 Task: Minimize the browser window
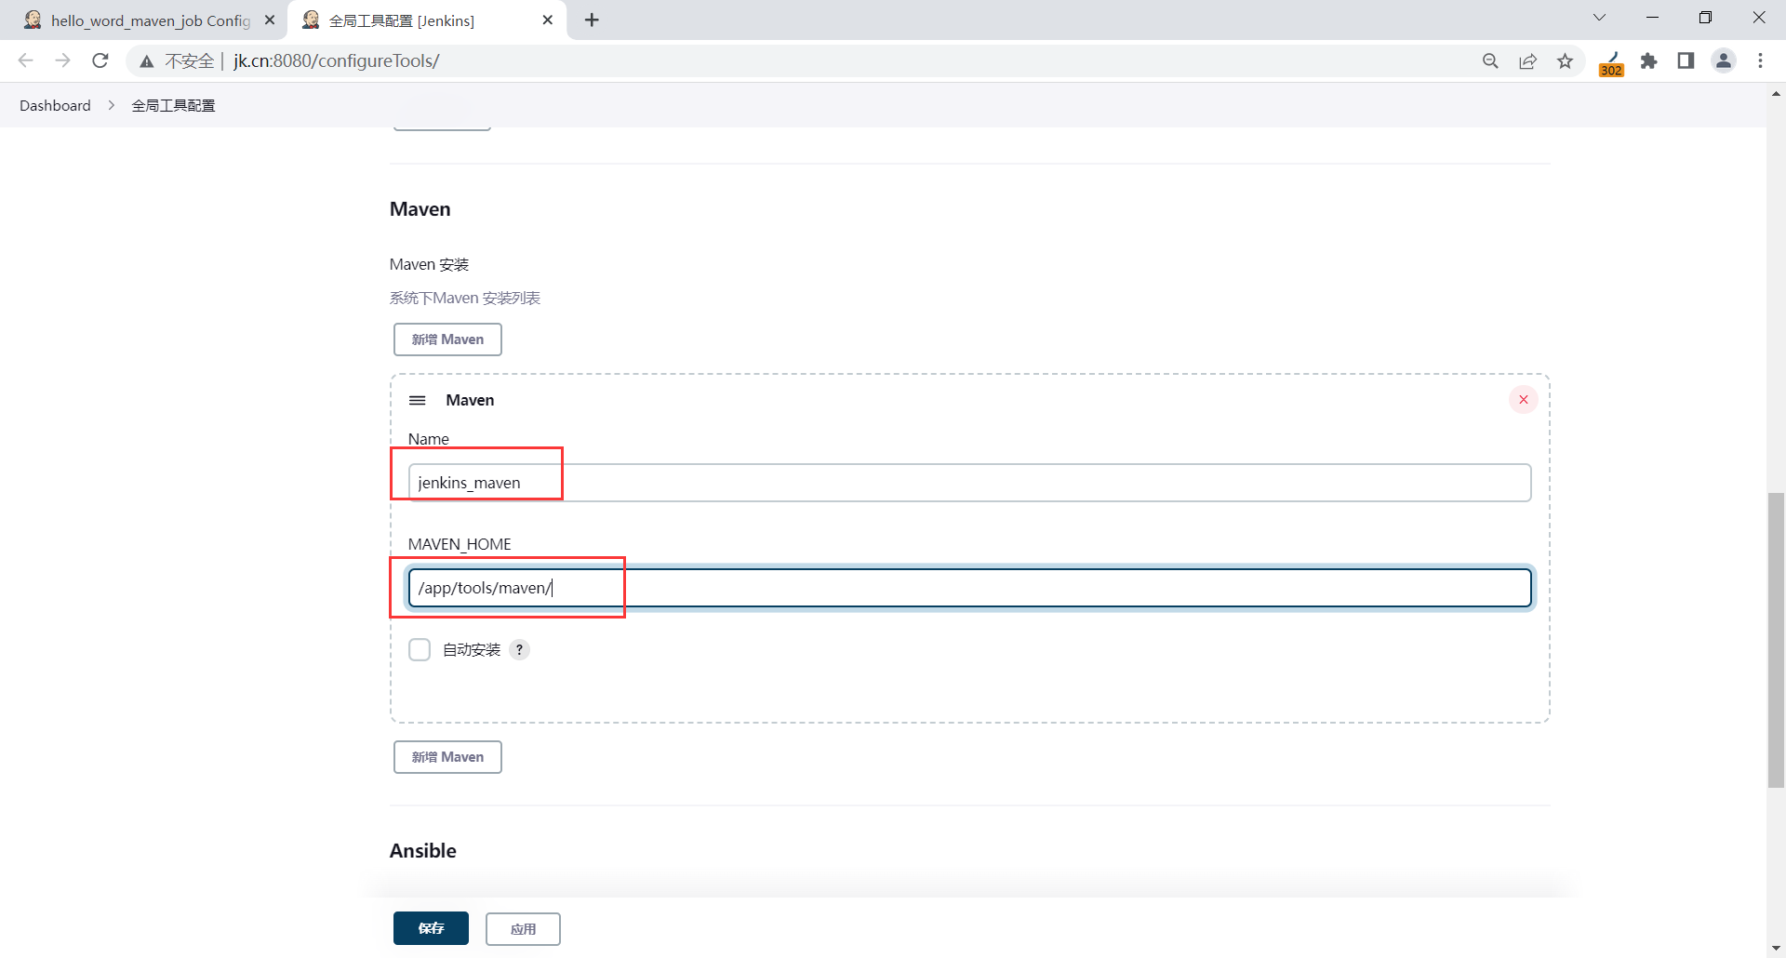[x=1653, y=18]
